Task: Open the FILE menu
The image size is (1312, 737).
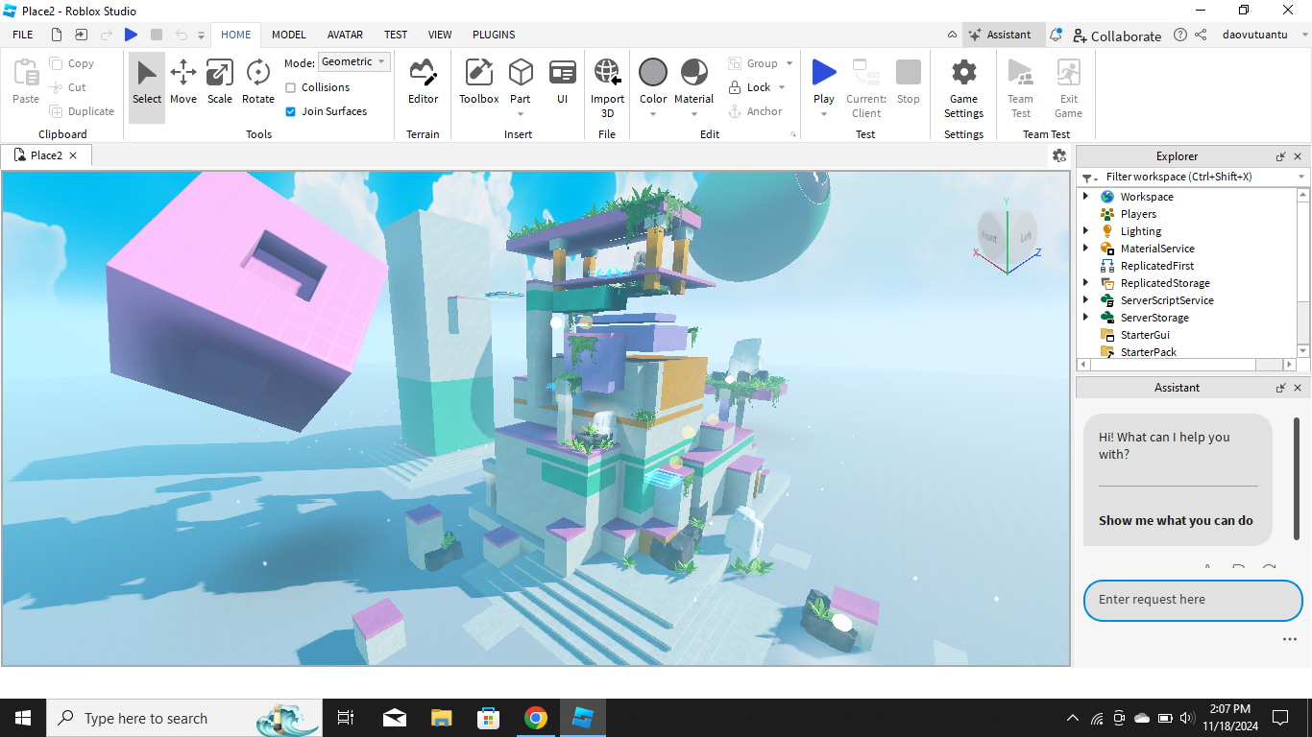Action: 23,35
